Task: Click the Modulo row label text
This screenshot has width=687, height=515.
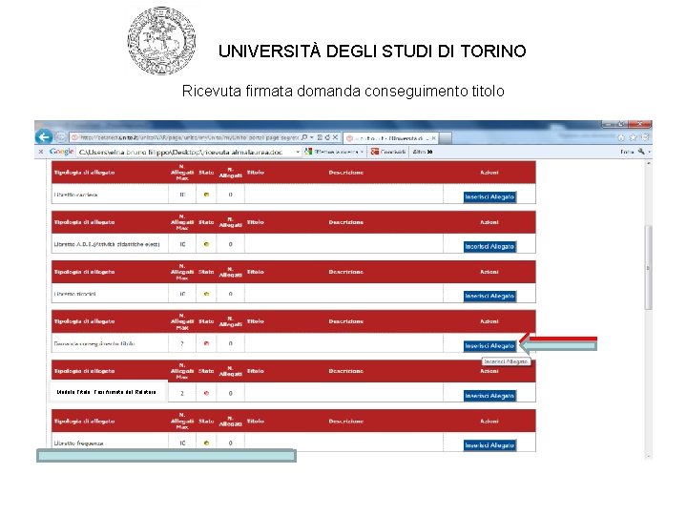Action: 106,392
